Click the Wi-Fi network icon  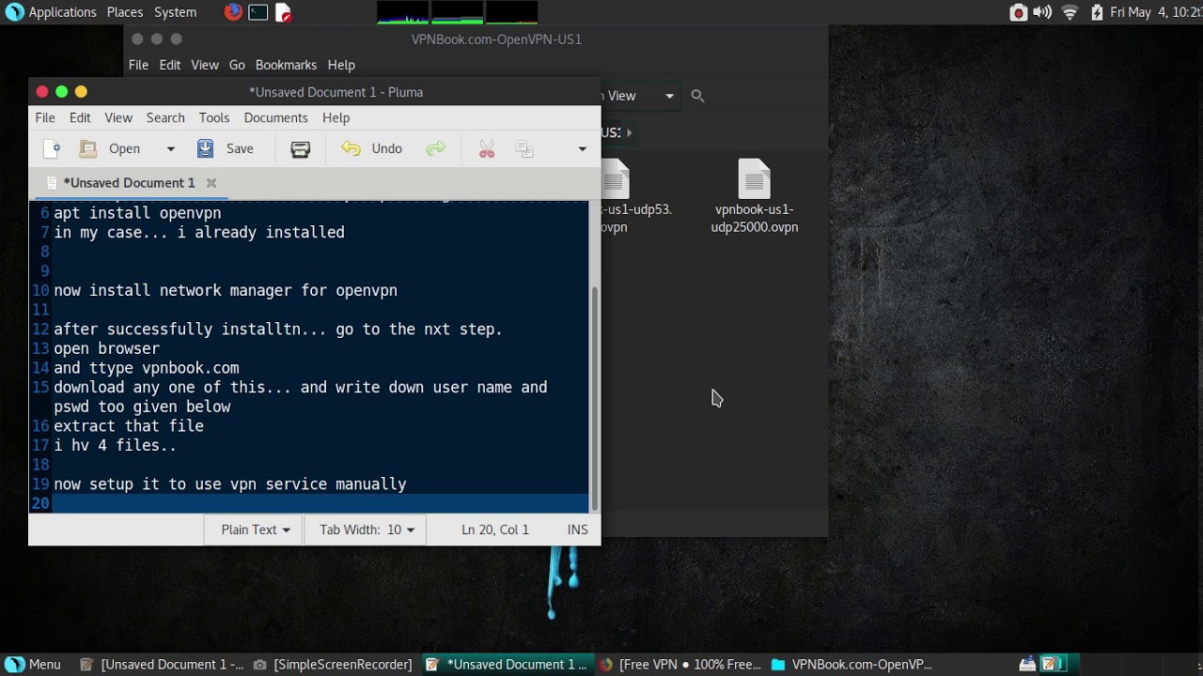[x=1070, y=12]
